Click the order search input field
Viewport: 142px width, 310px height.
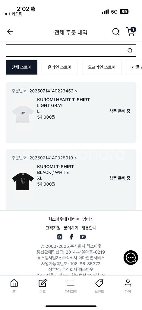point(67,51)
